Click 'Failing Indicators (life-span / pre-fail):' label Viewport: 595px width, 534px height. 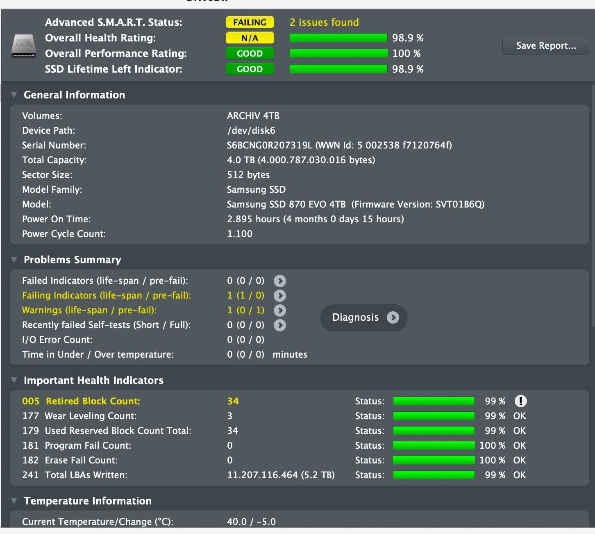pyautogui.click(x=107, y=295)
